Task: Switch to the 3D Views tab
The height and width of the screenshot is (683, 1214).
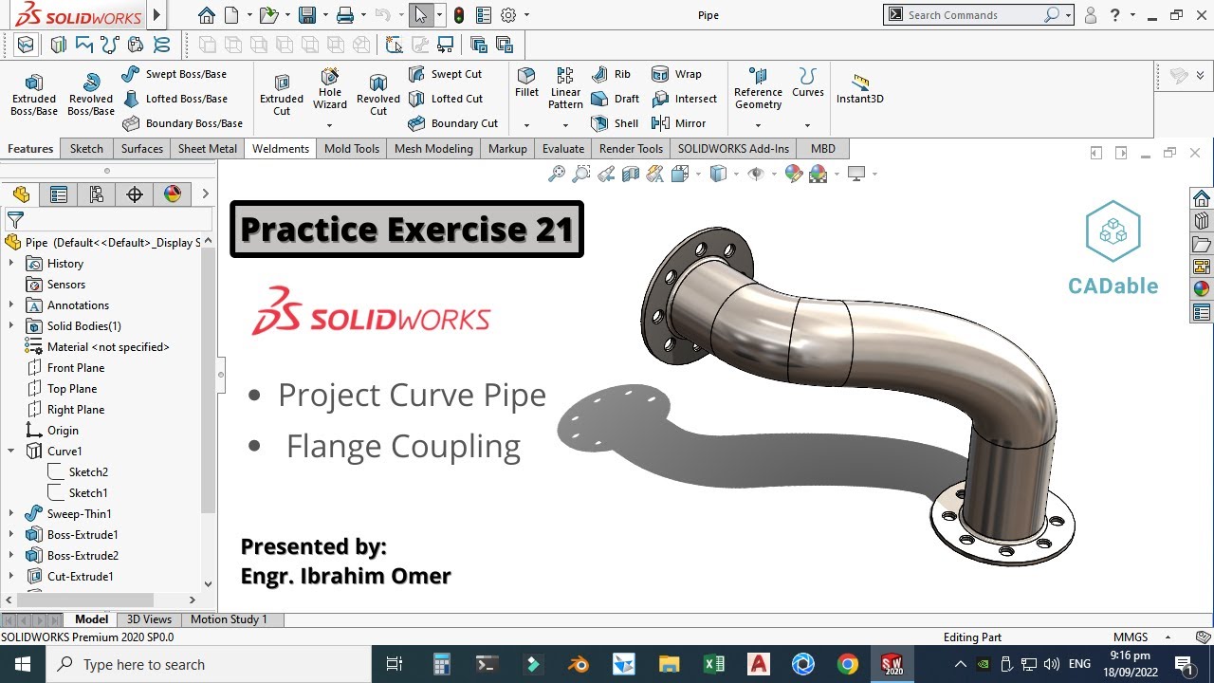Action: [x=149, y=619]
